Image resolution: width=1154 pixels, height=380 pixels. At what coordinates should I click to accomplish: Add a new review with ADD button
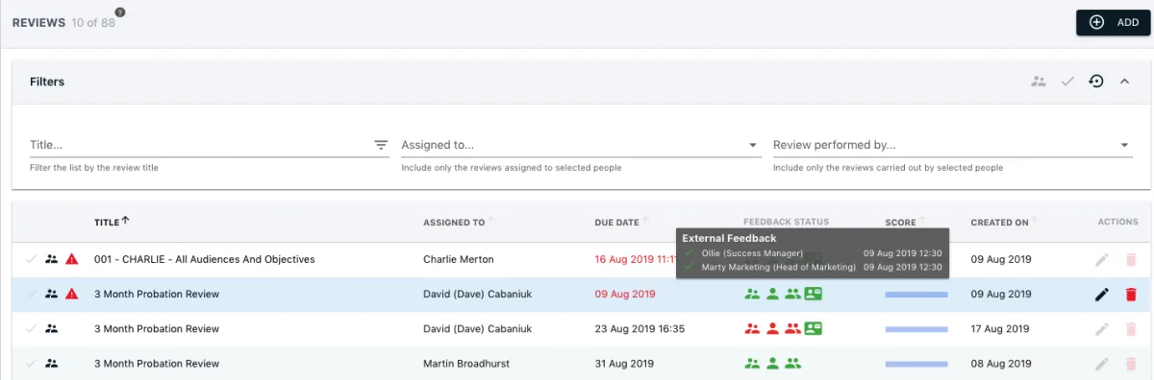click(x=1113, y=22)
